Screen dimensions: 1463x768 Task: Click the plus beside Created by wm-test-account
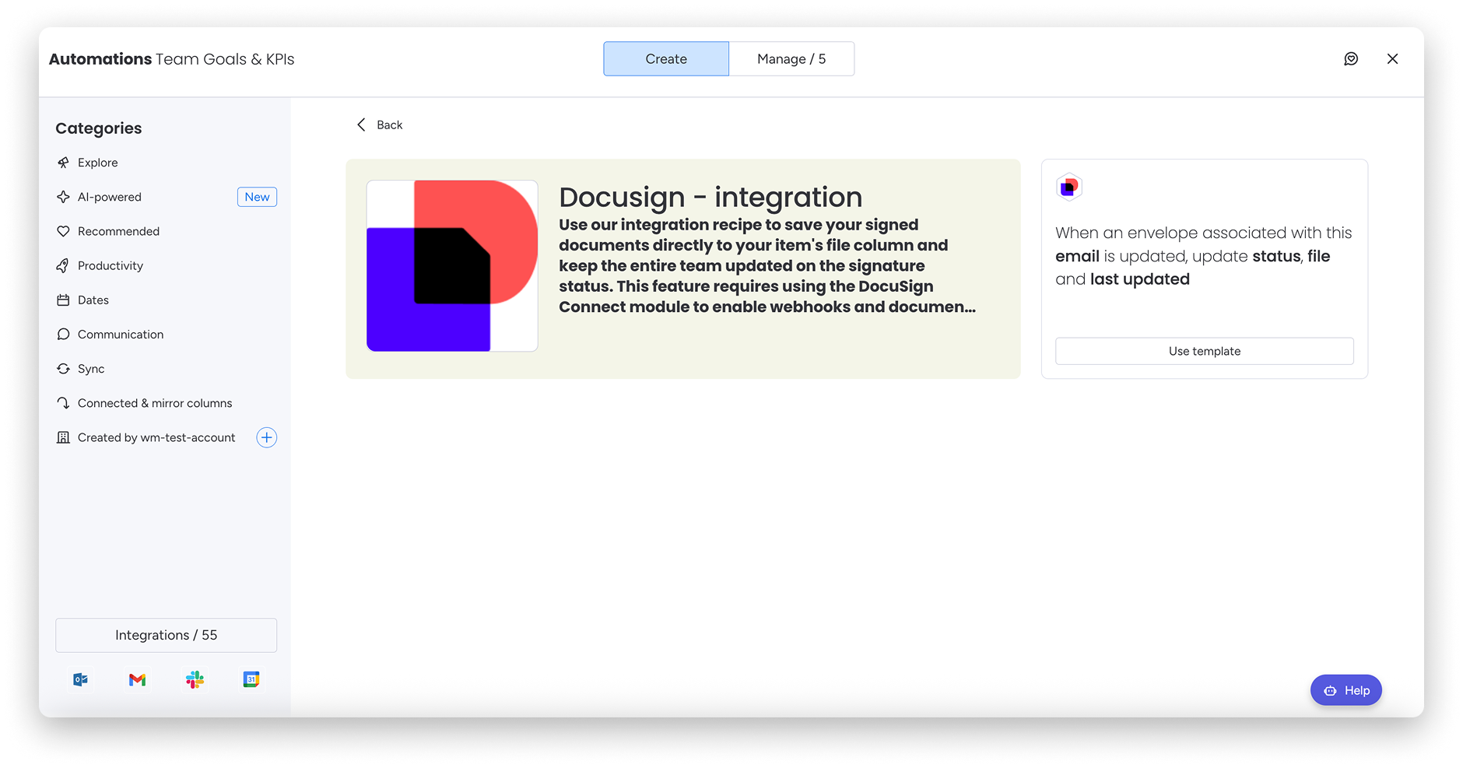coord(266,437)
